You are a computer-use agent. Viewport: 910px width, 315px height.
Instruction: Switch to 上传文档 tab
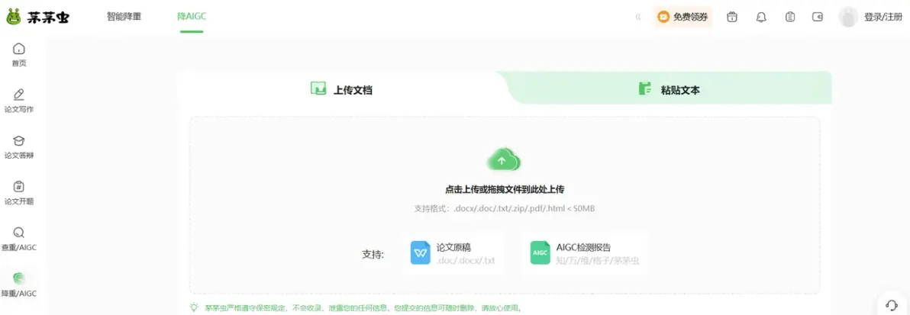click(341, 89)
